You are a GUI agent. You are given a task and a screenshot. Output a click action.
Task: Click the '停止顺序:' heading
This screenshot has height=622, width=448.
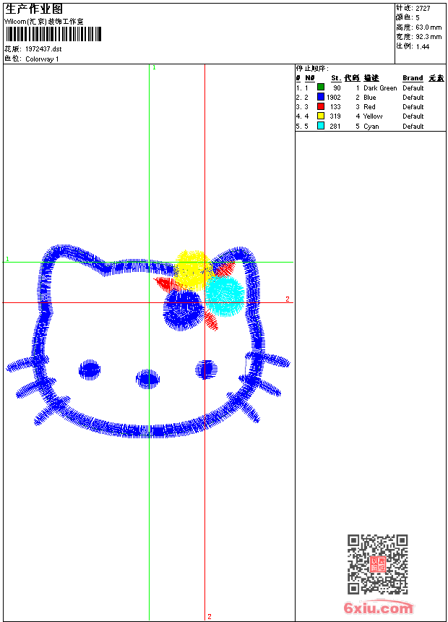click(312, 69)
